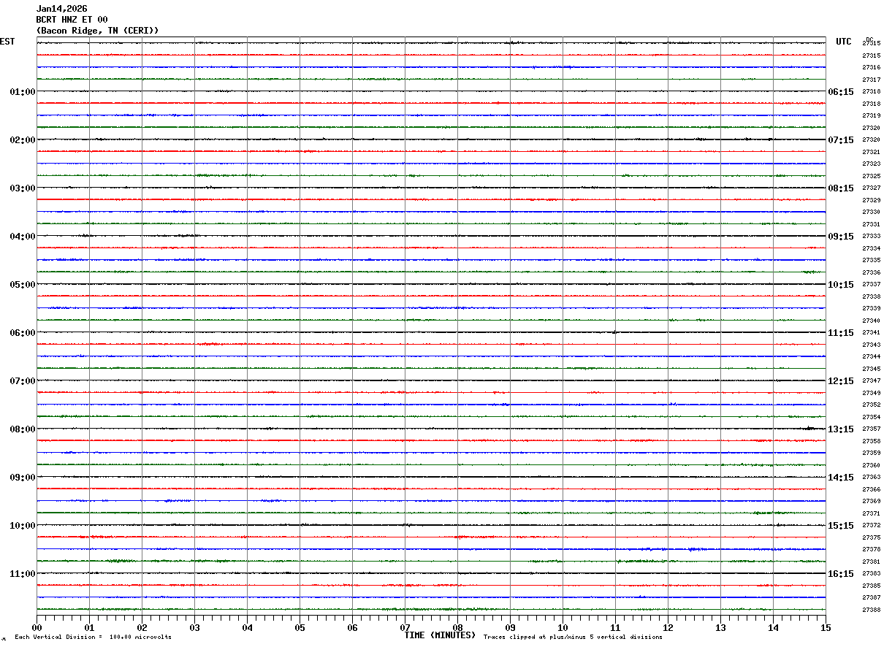Image resolution: width=884 pixels, height=647 pixels.
Task: Select the 07:00 EST time label
Action: 23,381
